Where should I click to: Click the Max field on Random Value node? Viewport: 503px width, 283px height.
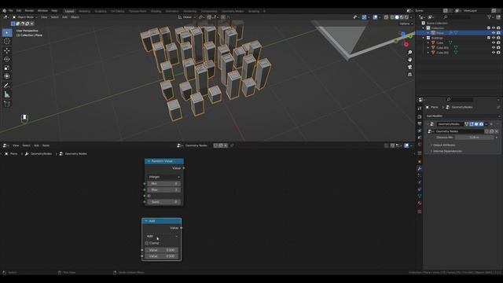(x=163, y=190)
